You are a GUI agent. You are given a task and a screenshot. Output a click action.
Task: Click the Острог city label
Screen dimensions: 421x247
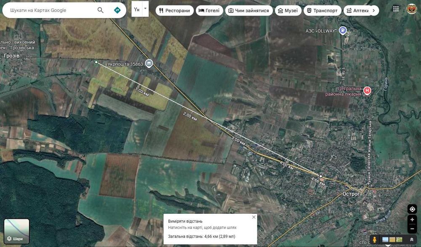[x=351, y=194]
